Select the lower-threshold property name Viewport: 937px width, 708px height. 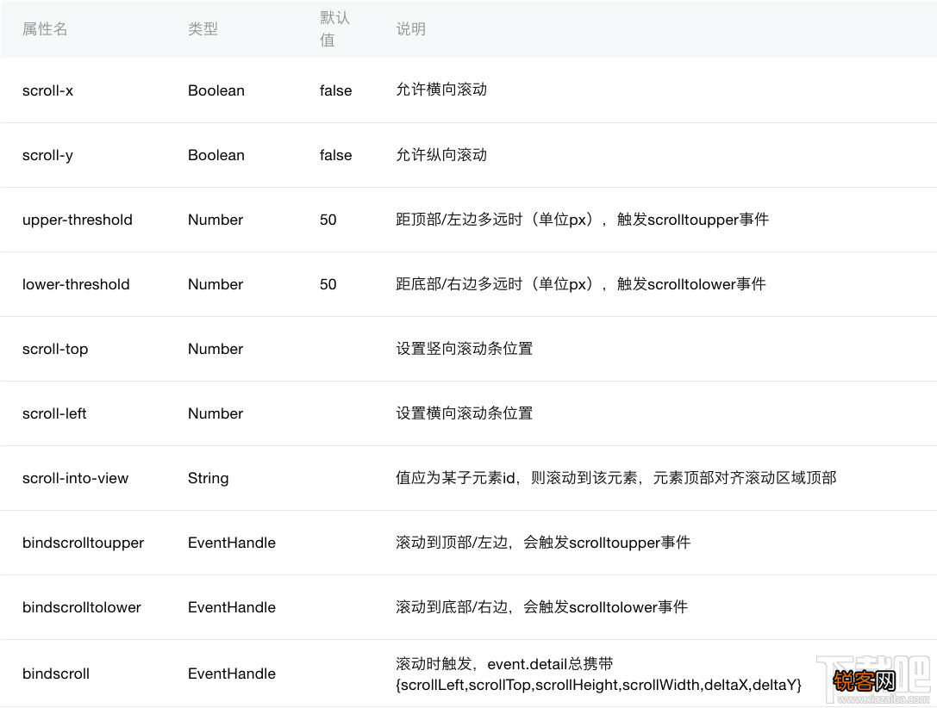pyautogui.click(x=76, y=284)
